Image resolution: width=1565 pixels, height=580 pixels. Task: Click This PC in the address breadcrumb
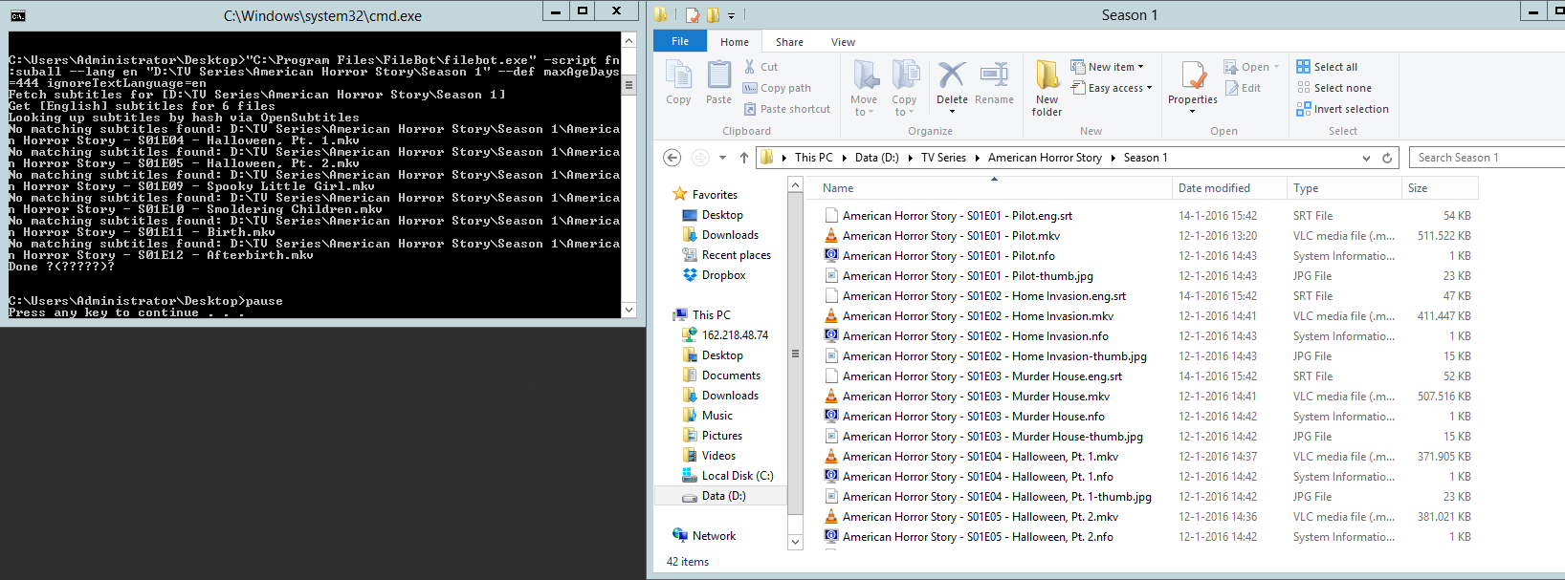coord(813,158)
